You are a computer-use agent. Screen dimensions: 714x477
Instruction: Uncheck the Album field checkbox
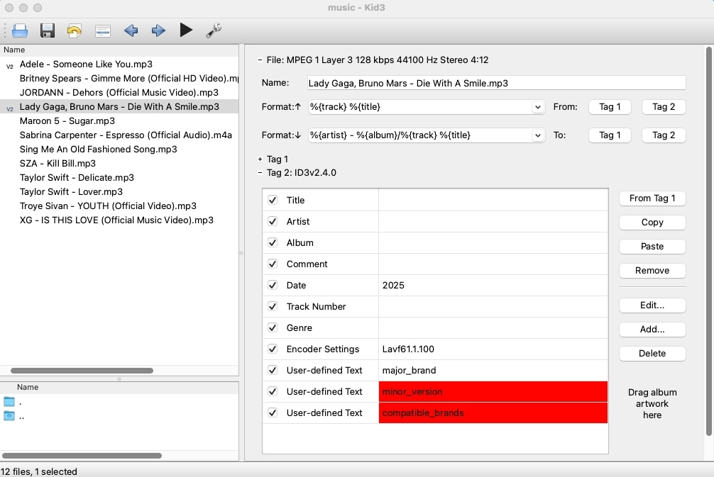(x=273, y=242)
